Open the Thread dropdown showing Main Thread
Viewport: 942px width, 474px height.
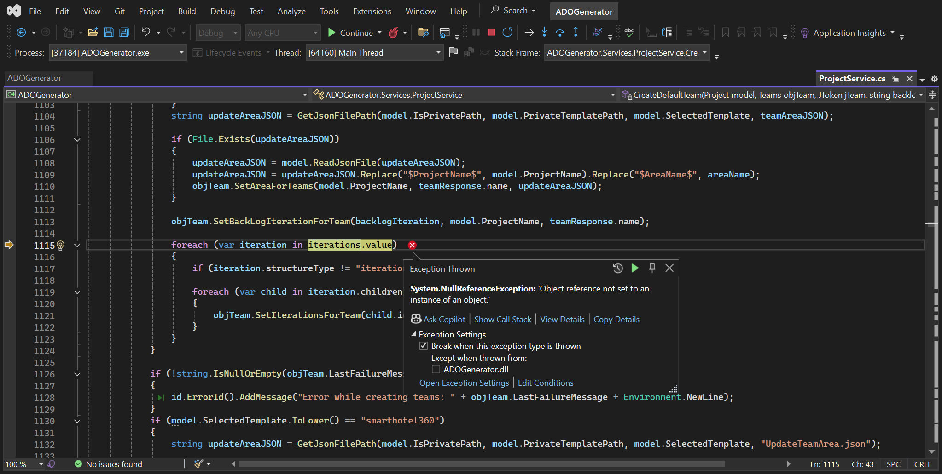374,53
